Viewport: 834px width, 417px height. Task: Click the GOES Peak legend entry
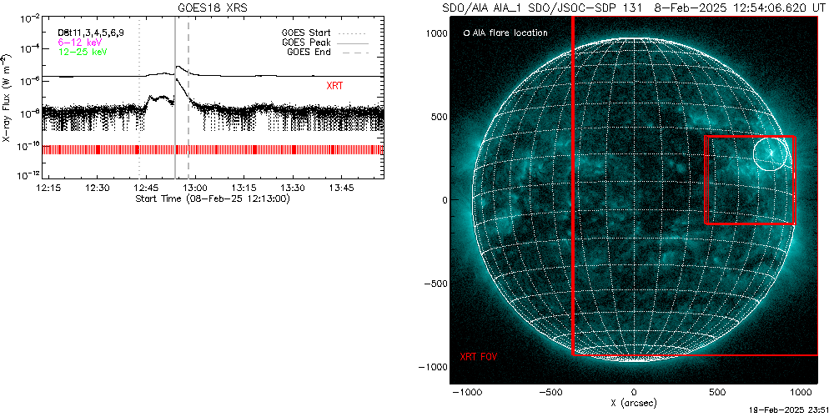click(x=308, y=43)
